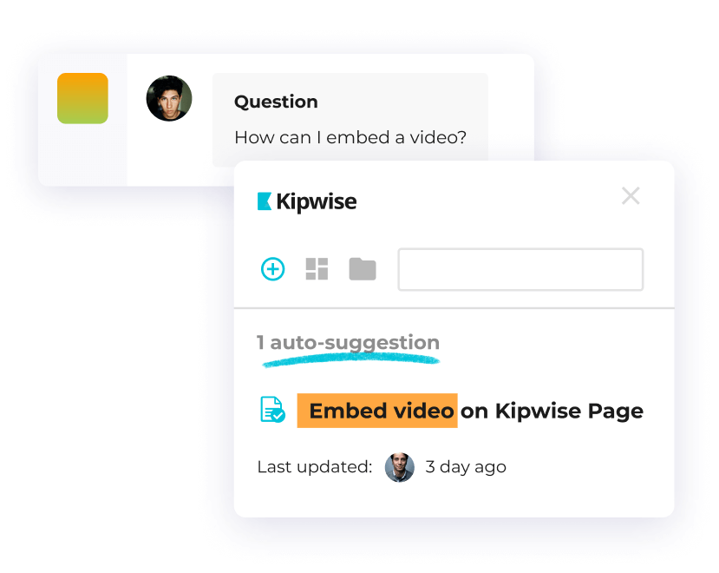Click the "Question" heading in the message
Viewport: 719px width, 573px height.
276,102
